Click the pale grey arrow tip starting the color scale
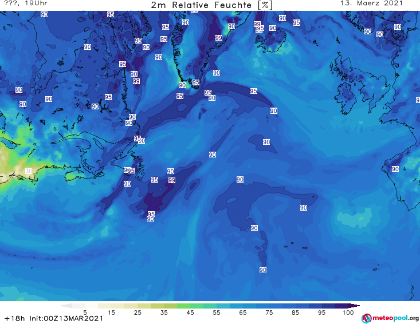This screenshot has width=420, height=324. (x=66, y=306)
